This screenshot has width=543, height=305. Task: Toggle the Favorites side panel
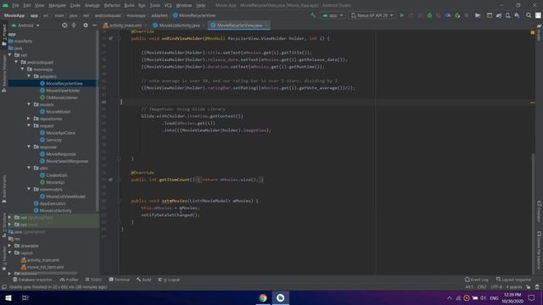click(x=4, y=258)
